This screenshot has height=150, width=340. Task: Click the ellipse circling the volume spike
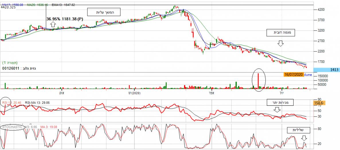[x=259, y=80]
